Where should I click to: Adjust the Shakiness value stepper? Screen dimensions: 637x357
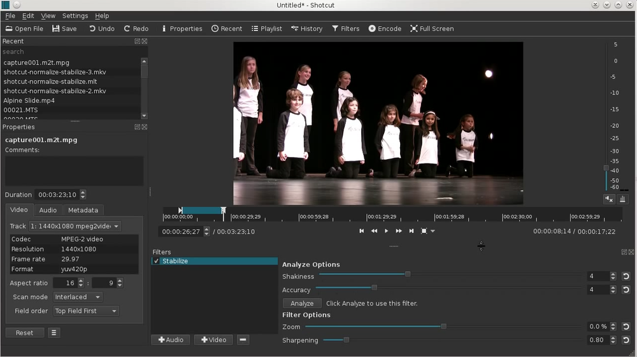coord(613,276)
